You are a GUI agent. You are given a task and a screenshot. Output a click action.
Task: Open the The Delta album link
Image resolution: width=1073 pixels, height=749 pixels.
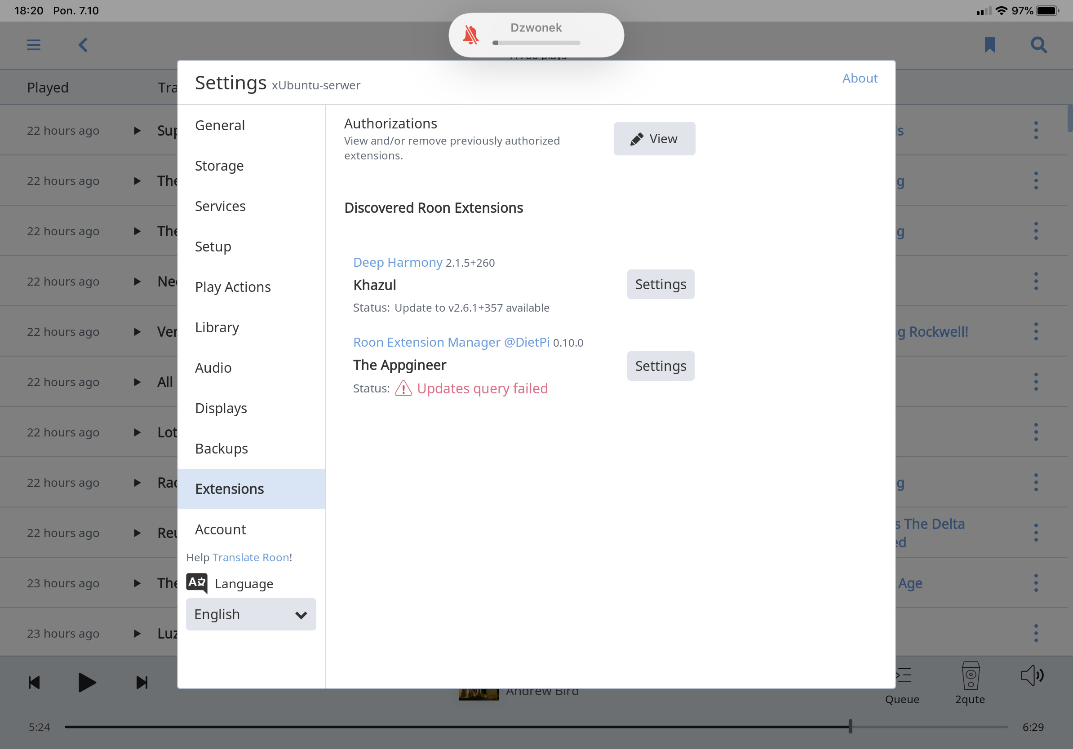coord(931,533)
